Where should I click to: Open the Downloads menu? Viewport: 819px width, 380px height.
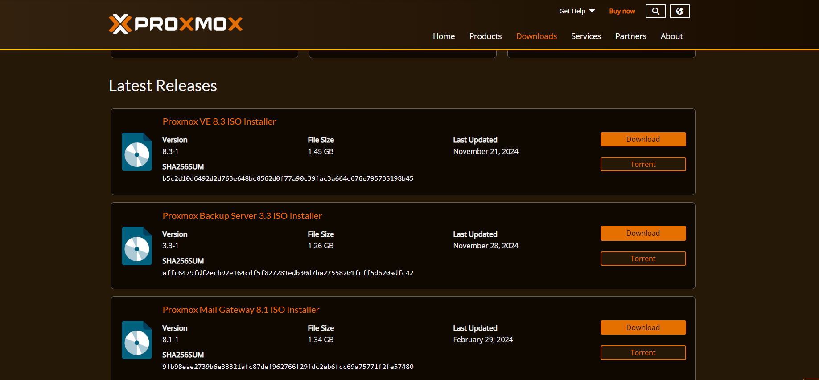pyautogui.click(x=536, y=36)
